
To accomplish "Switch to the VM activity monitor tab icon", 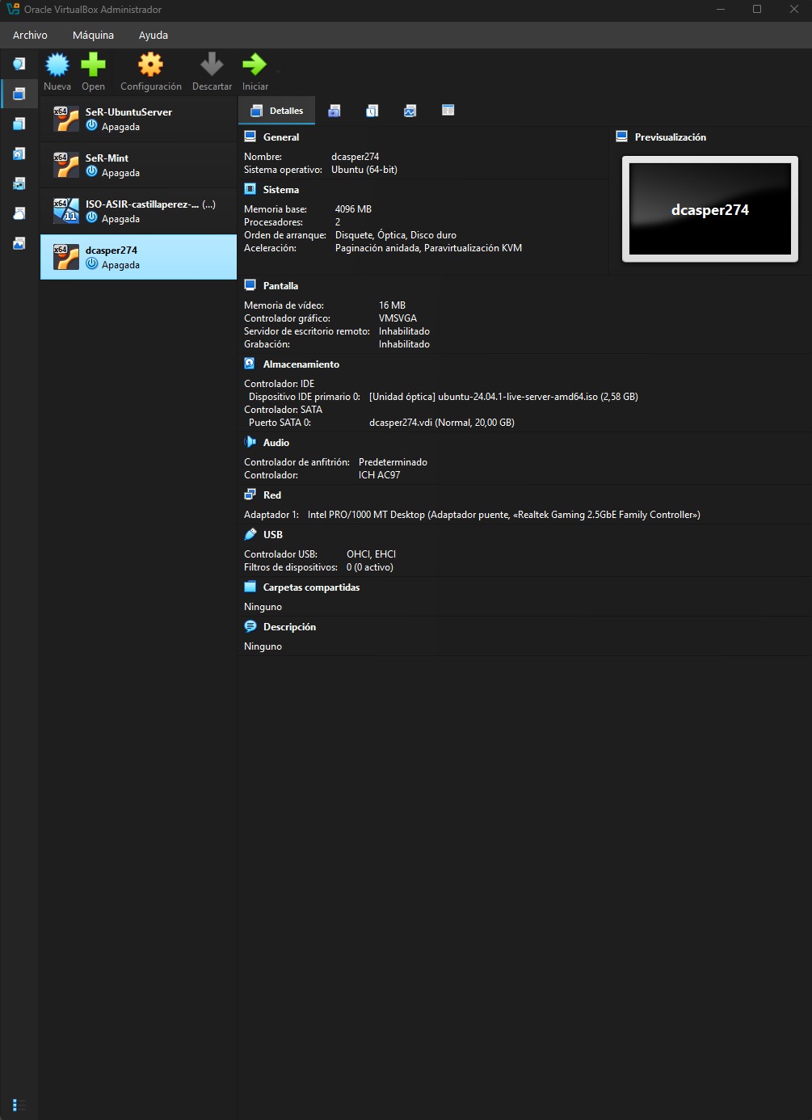I will coord(410,111).
